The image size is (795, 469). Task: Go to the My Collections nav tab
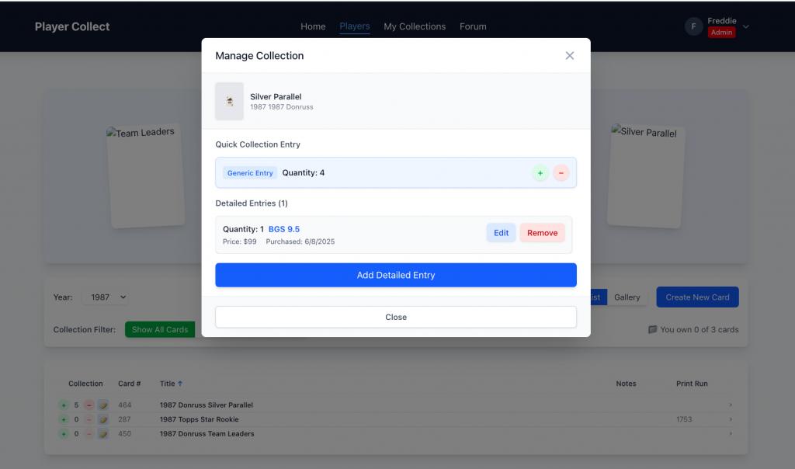pos(415,26)
